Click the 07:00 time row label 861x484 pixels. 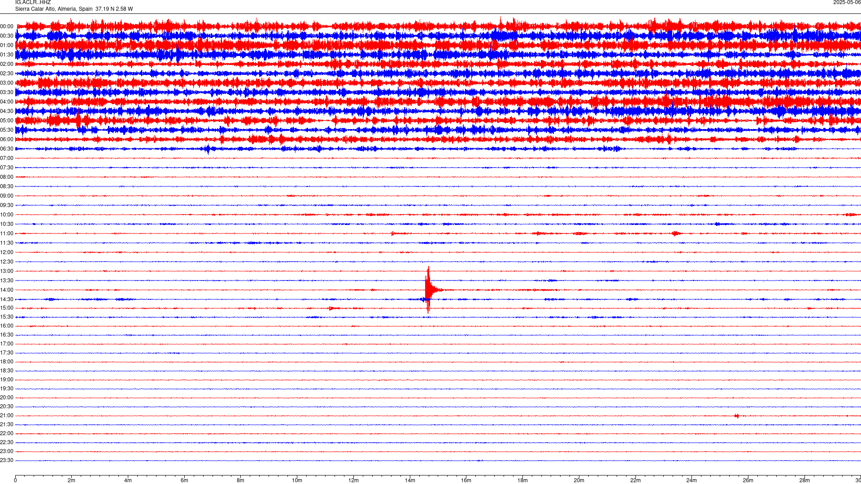tap(7, 159)
